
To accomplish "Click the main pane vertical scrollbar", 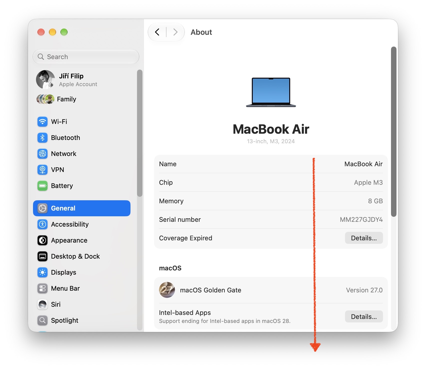I will coord(394,132).
